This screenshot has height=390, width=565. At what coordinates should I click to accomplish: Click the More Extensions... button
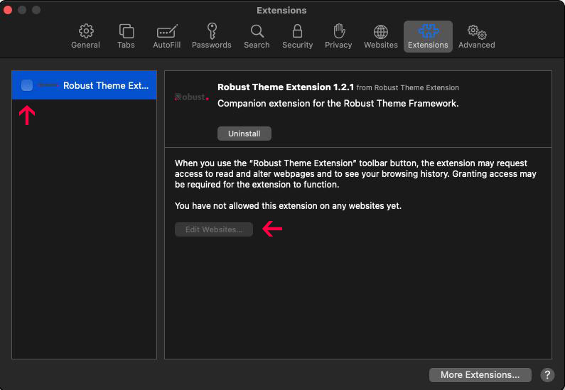pos(480,374)
